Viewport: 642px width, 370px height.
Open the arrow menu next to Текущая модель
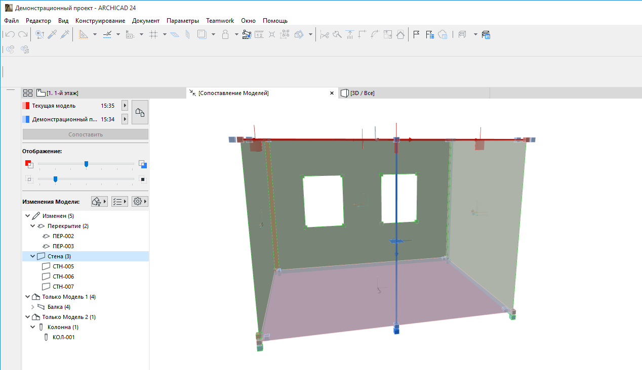coord(125,106)
